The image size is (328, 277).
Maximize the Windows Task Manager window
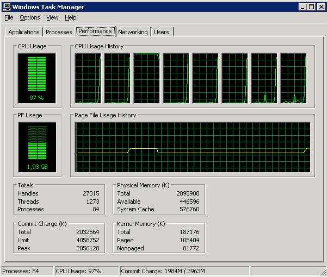(311, 7)
